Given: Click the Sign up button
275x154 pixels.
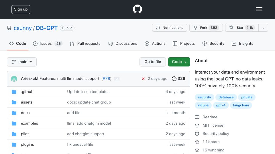Looking at the screenshot, I should [21, 9].
